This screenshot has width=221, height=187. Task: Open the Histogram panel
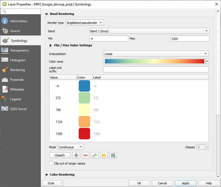click(18, 60)
